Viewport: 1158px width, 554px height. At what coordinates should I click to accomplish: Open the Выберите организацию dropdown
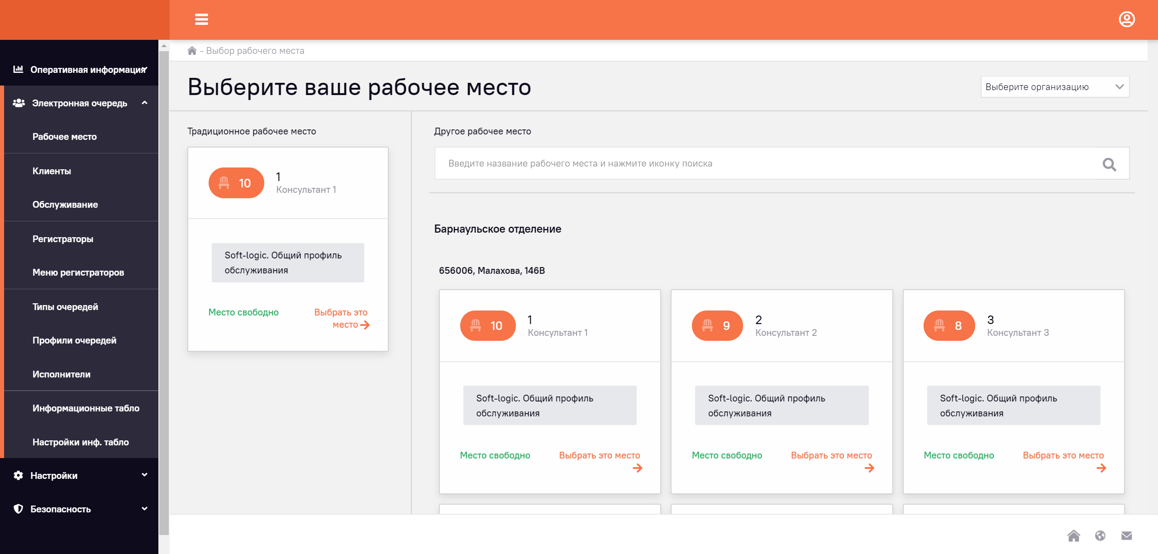pos(1055,87)
